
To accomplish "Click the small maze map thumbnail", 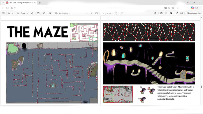I will click(x=84, y=32).
